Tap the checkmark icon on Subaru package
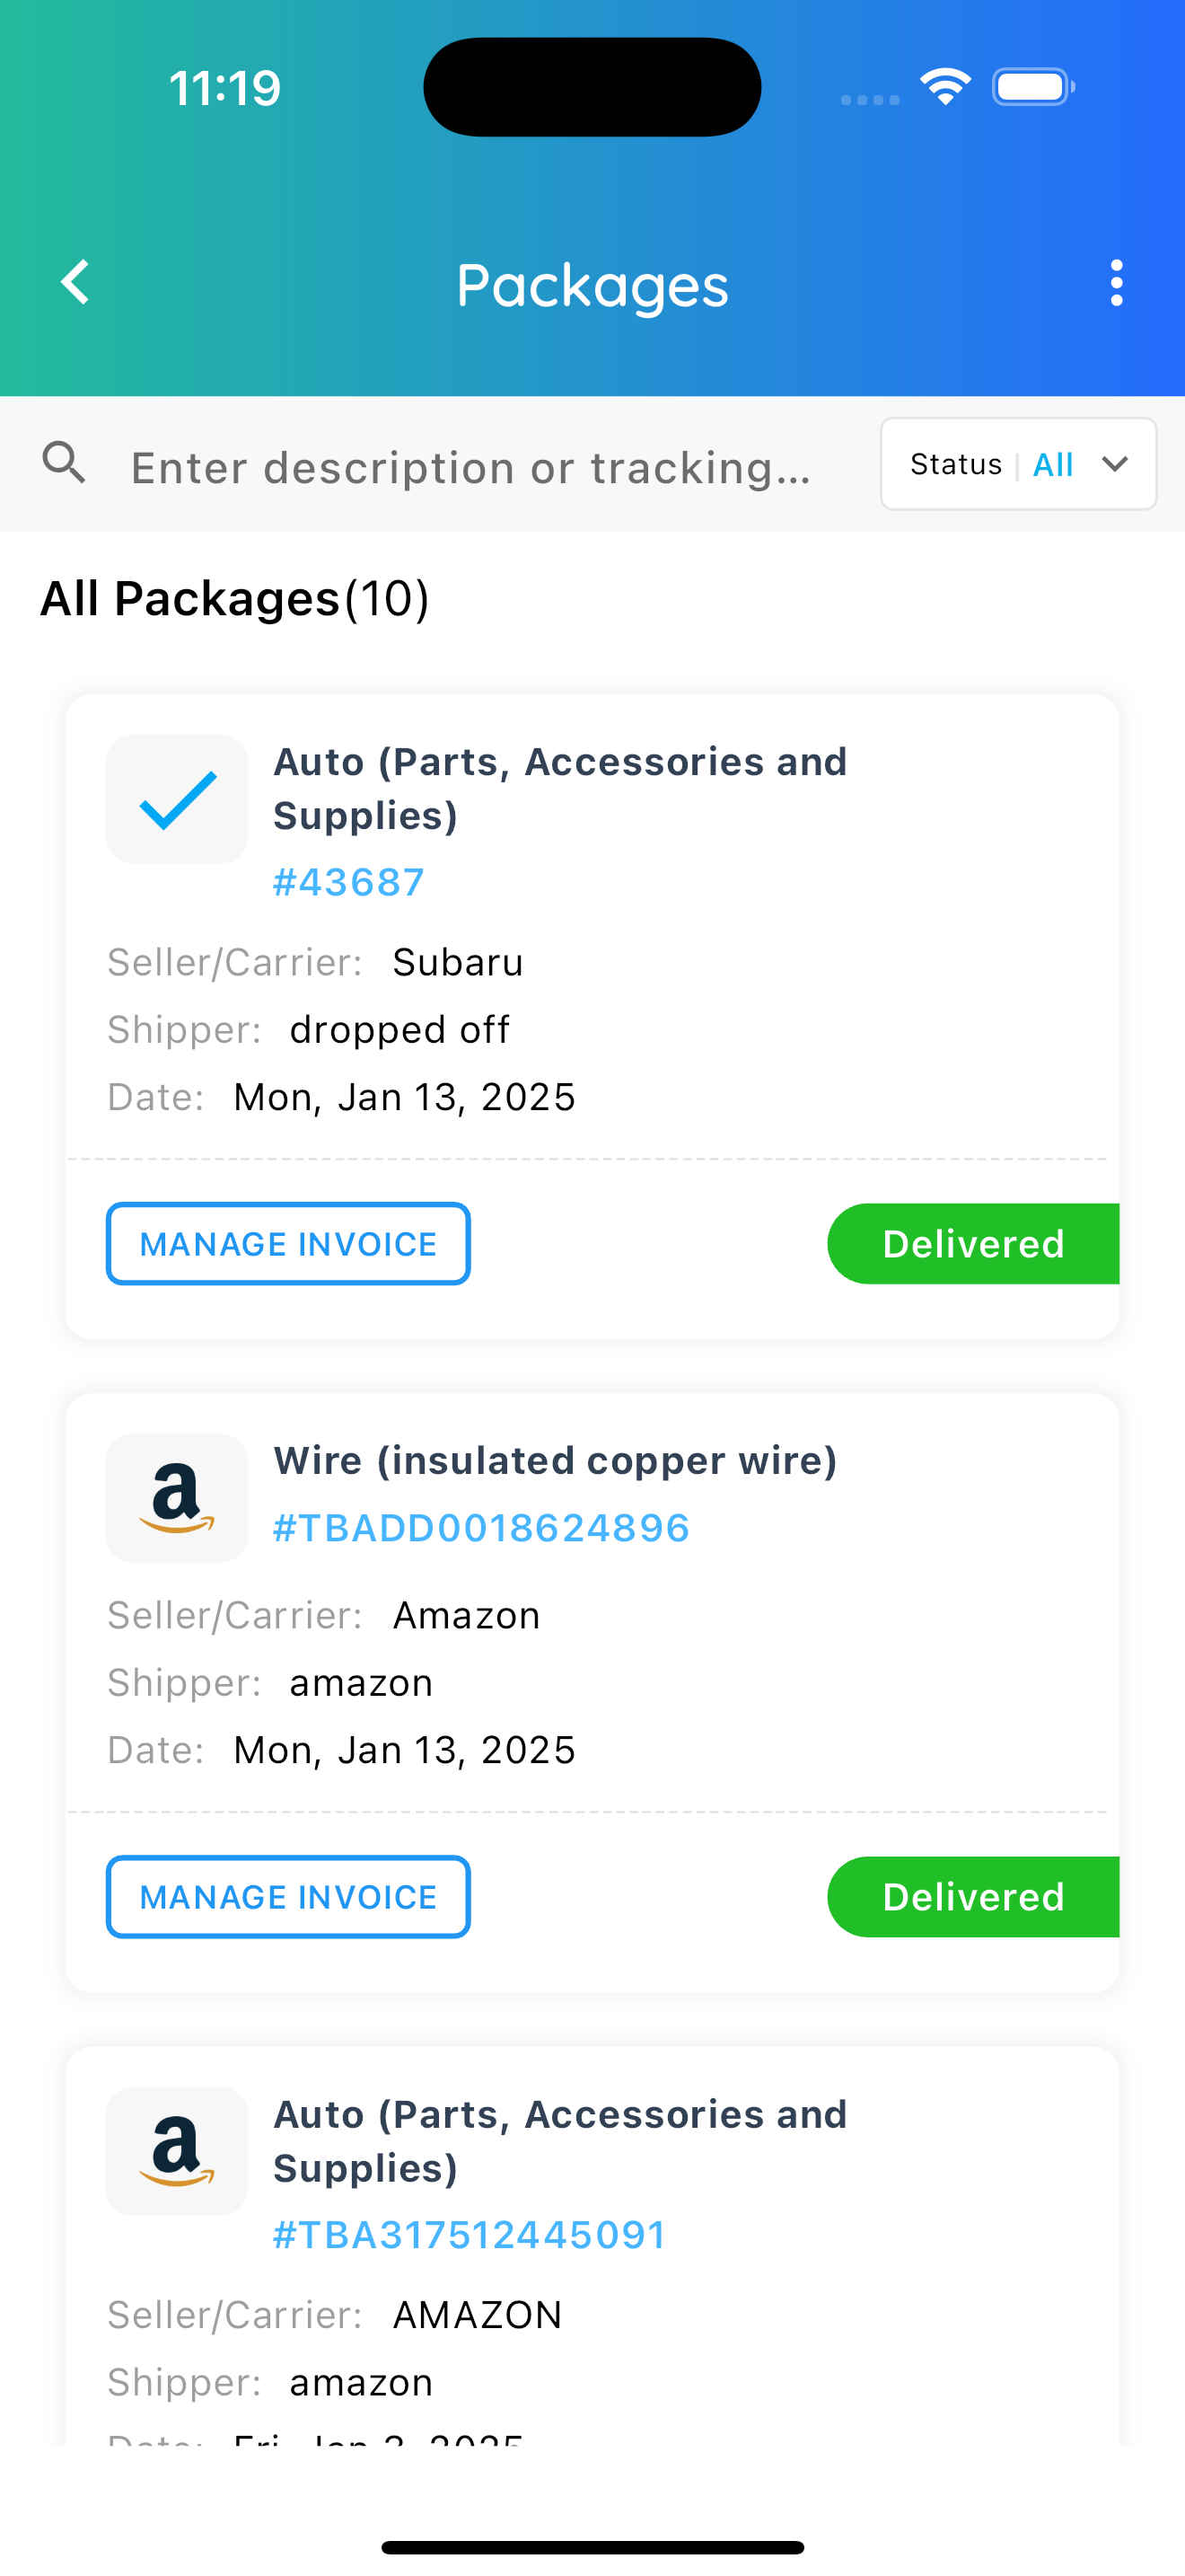This screenshot has width=1185, height=2576. (x=177, y=799)
